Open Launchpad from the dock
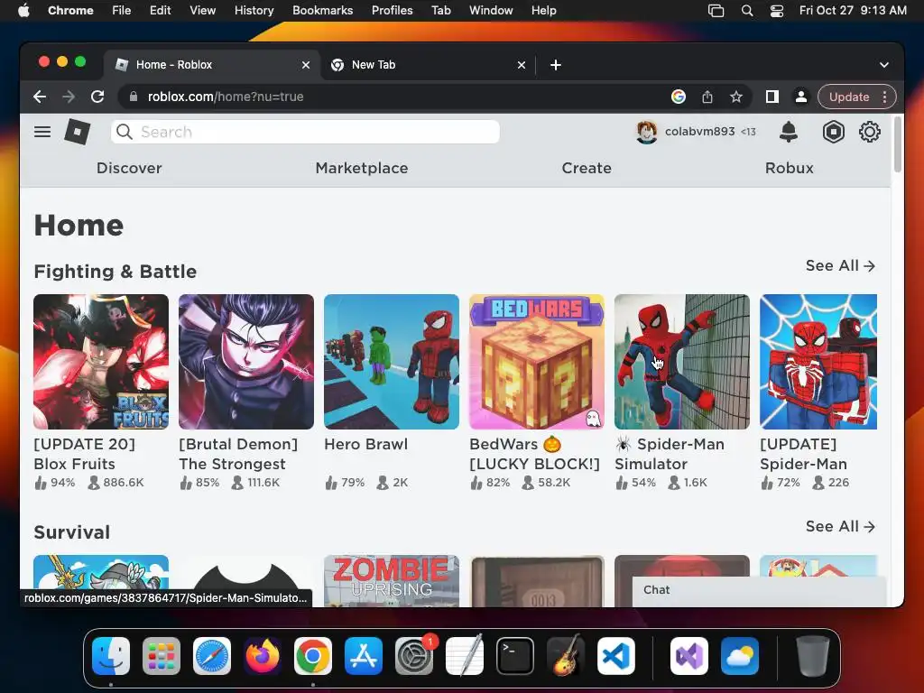The image size is (924, 693). coord(162,656)
